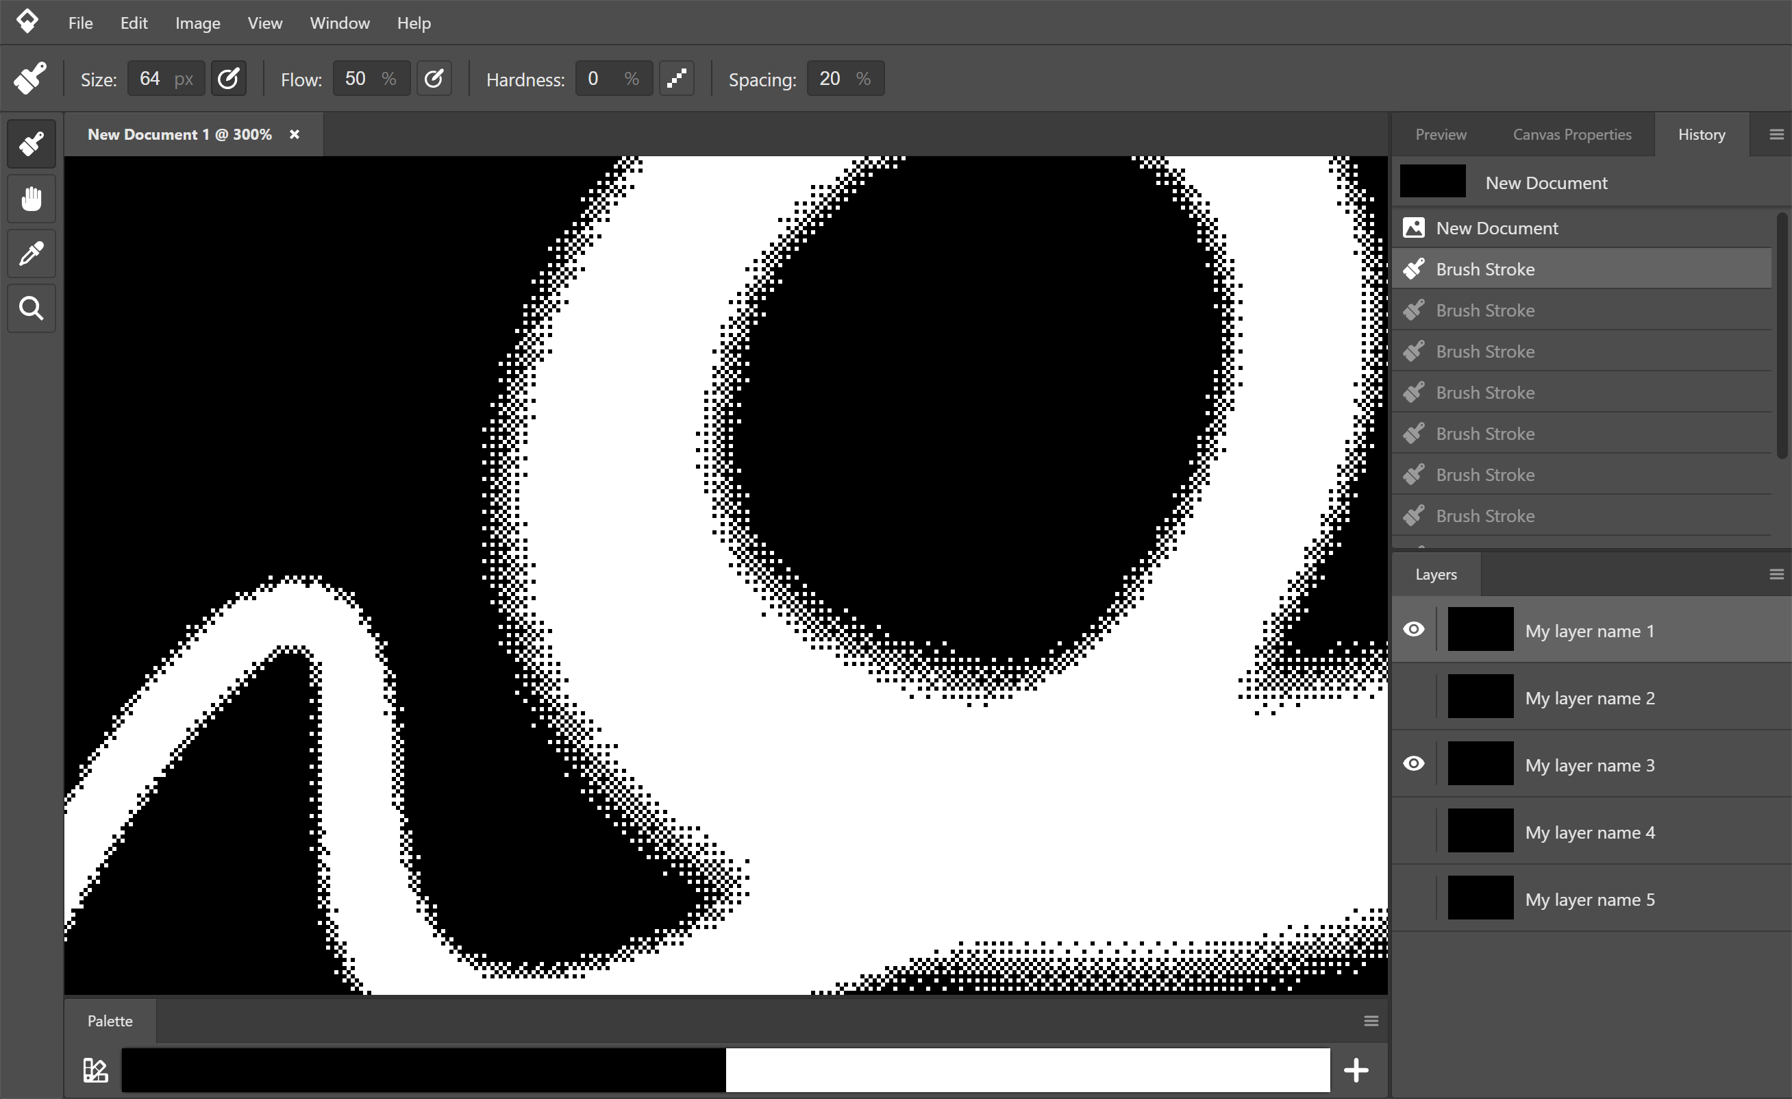
Task: Open the Palette panel hamburger menu
Action: pos(1370,1020)
